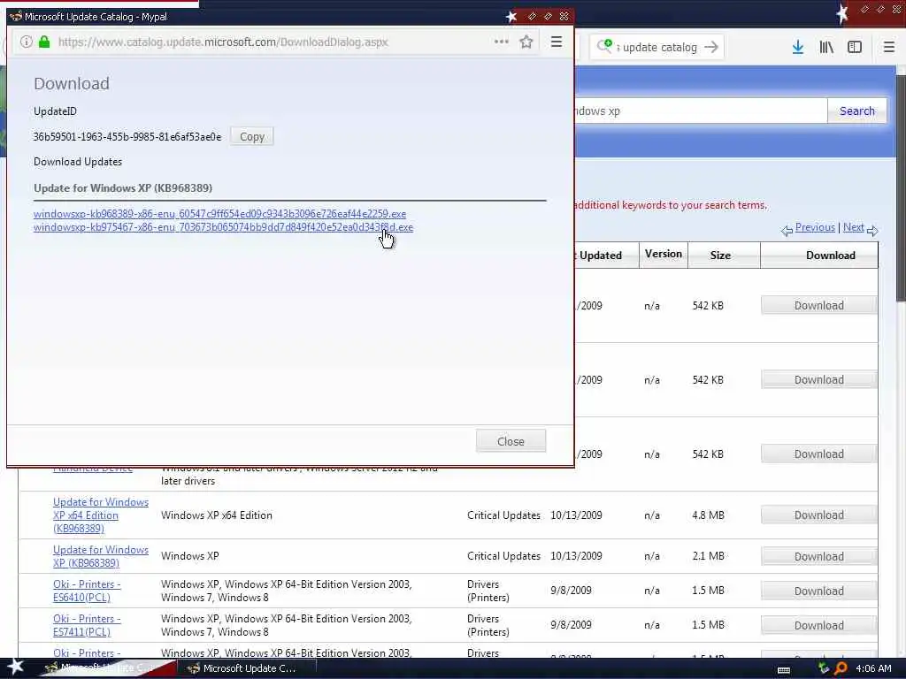
Task: Click Download for the 2.1 MB Windows XP update
Action: coord(818,557)
